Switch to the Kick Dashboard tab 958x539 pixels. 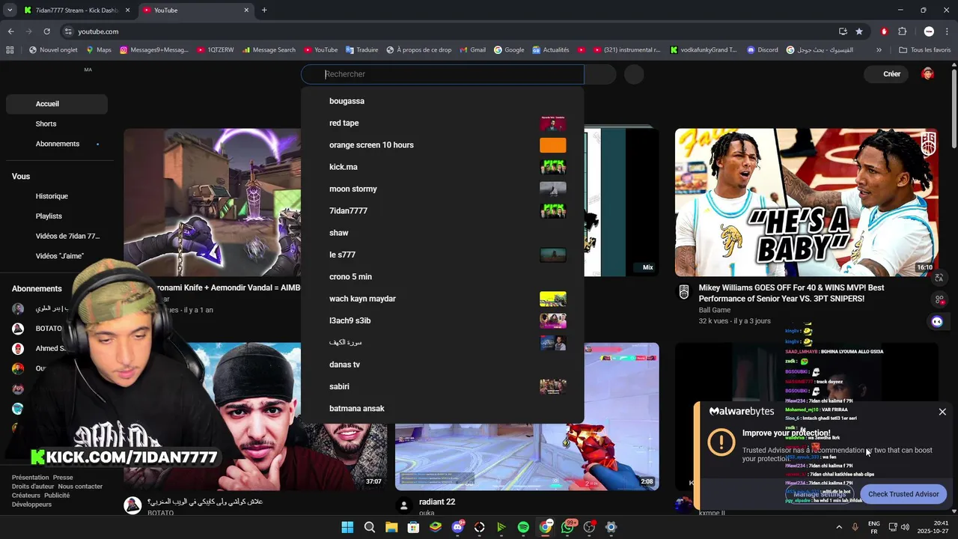click(x=76, y=10)
